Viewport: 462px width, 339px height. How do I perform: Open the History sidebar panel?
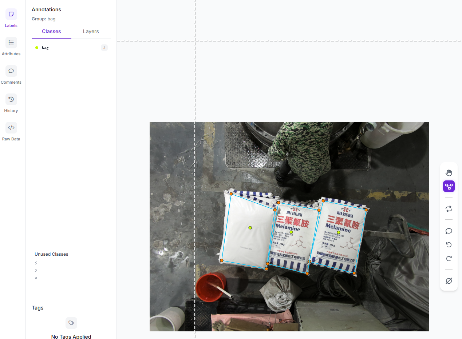[x=11, y=103]
